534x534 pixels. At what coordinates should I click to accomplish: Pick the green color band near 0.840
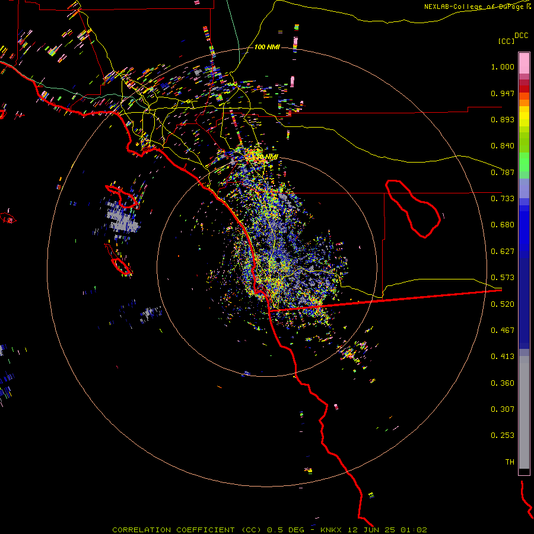(x=524, y=142)
